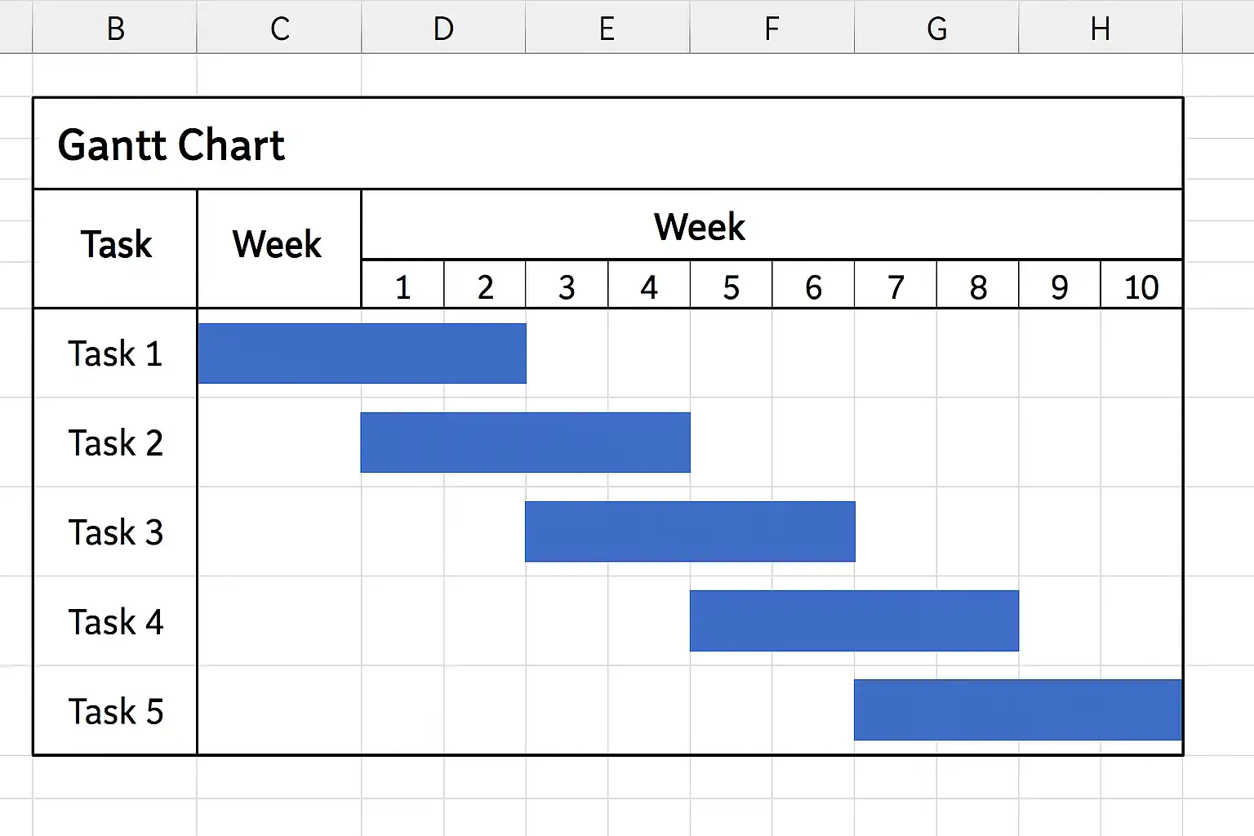The height and width of the screenshot is (836, 1254).
Task: Select column D header
Action: click(443, 27)
